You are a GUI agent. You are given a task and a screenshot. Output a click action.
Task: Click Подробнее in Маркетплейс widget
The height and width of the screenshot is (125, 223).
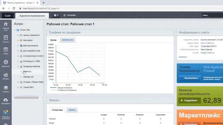pyautogui.click(x=190, y=124)
